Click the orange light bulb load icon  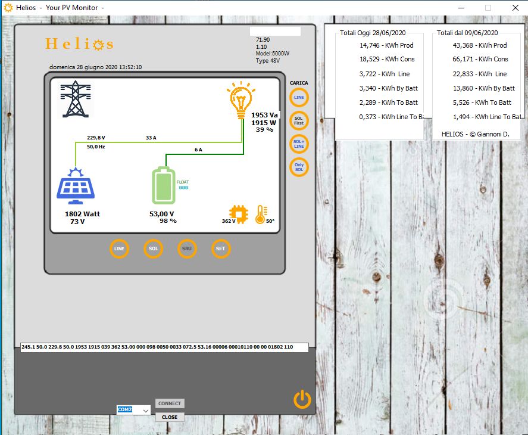pyautogui.click(x=240, y=100)
